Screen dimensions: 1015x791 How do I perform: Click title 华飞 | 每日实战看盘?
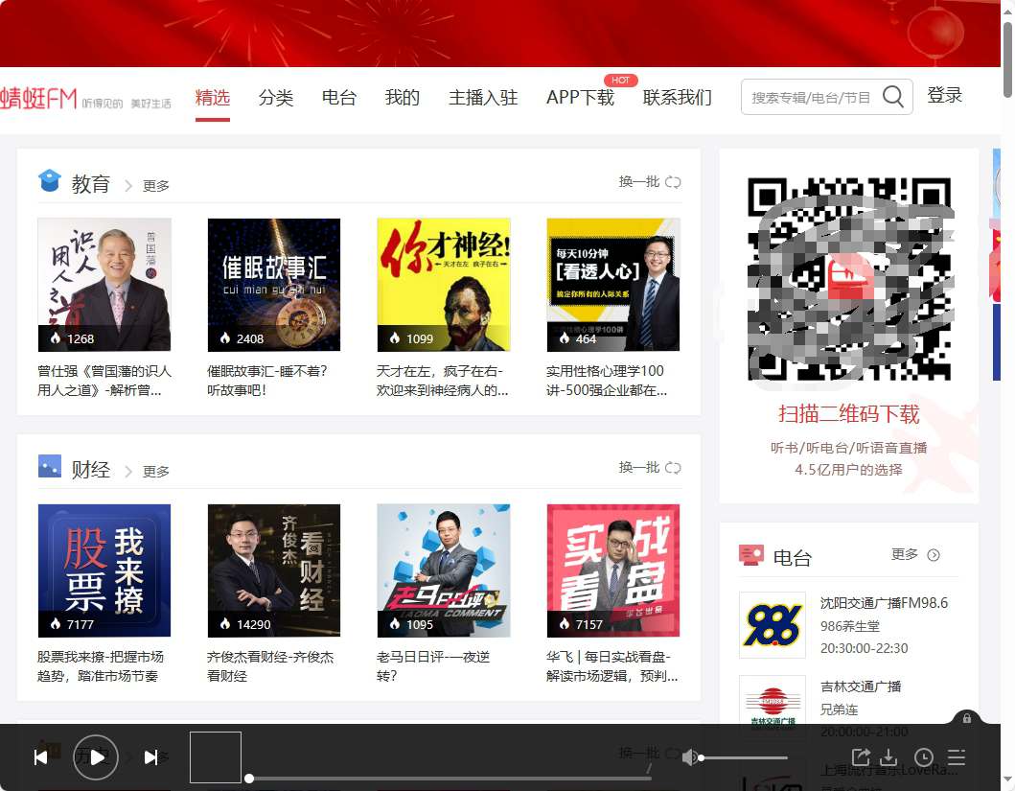pyautogui.click(x=611, y=666)
